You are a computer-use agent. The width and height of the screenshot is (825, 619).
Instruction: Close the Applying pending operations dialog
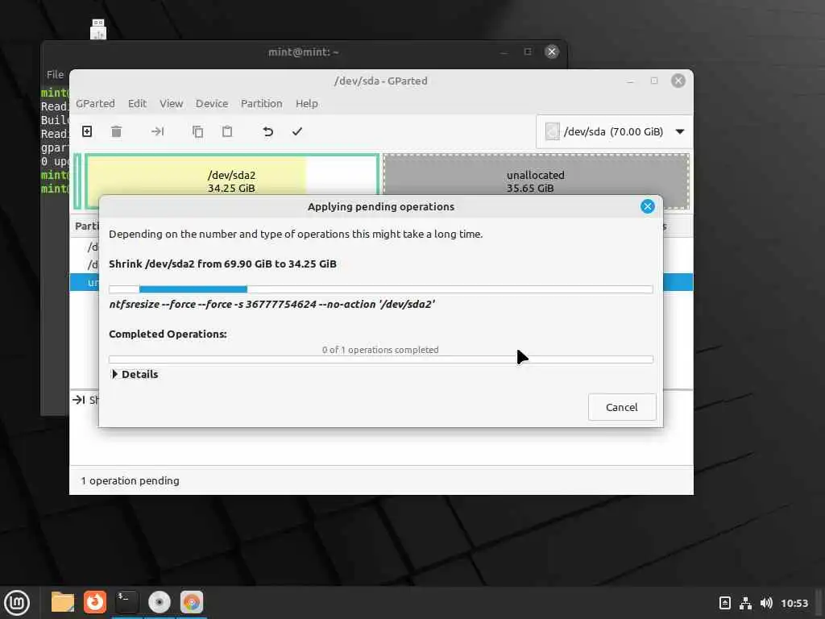[x=648, y=206]
